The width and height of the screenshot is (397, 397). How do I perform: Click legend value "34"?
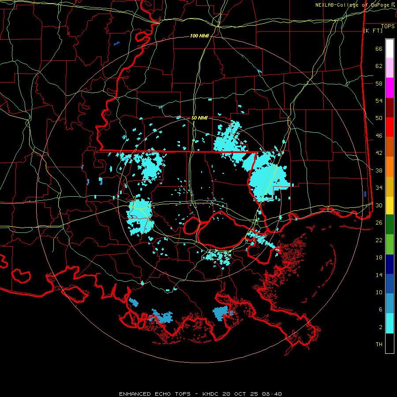coord(379,188)
